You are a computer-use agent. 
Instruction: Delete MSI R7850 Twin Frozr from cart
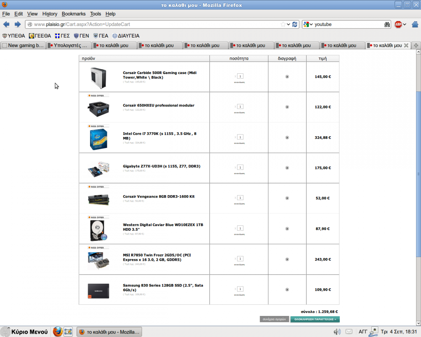coord(287,259)
